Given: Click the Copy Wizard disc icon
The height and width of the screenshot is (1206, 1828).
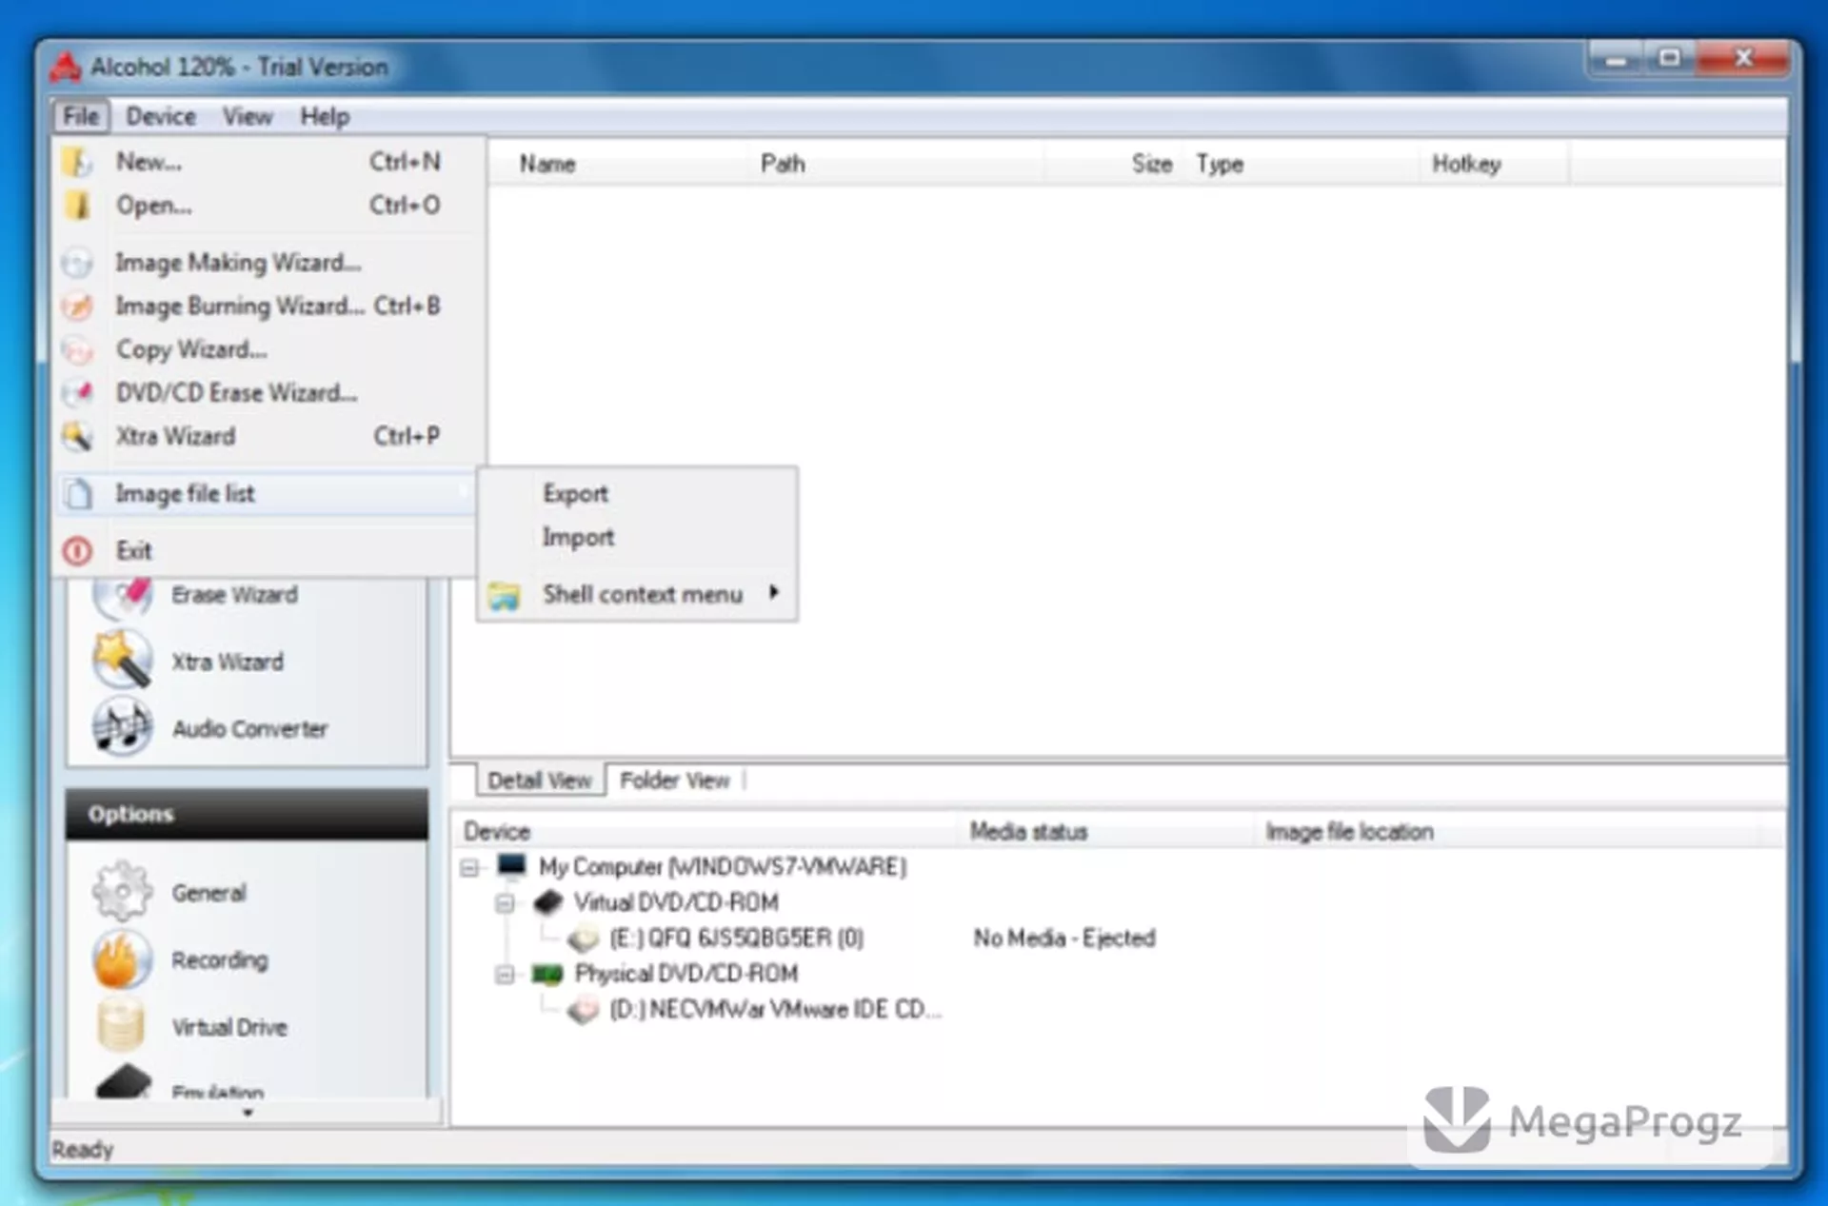Looking at the screenshot, I should [x=77, y=350].
